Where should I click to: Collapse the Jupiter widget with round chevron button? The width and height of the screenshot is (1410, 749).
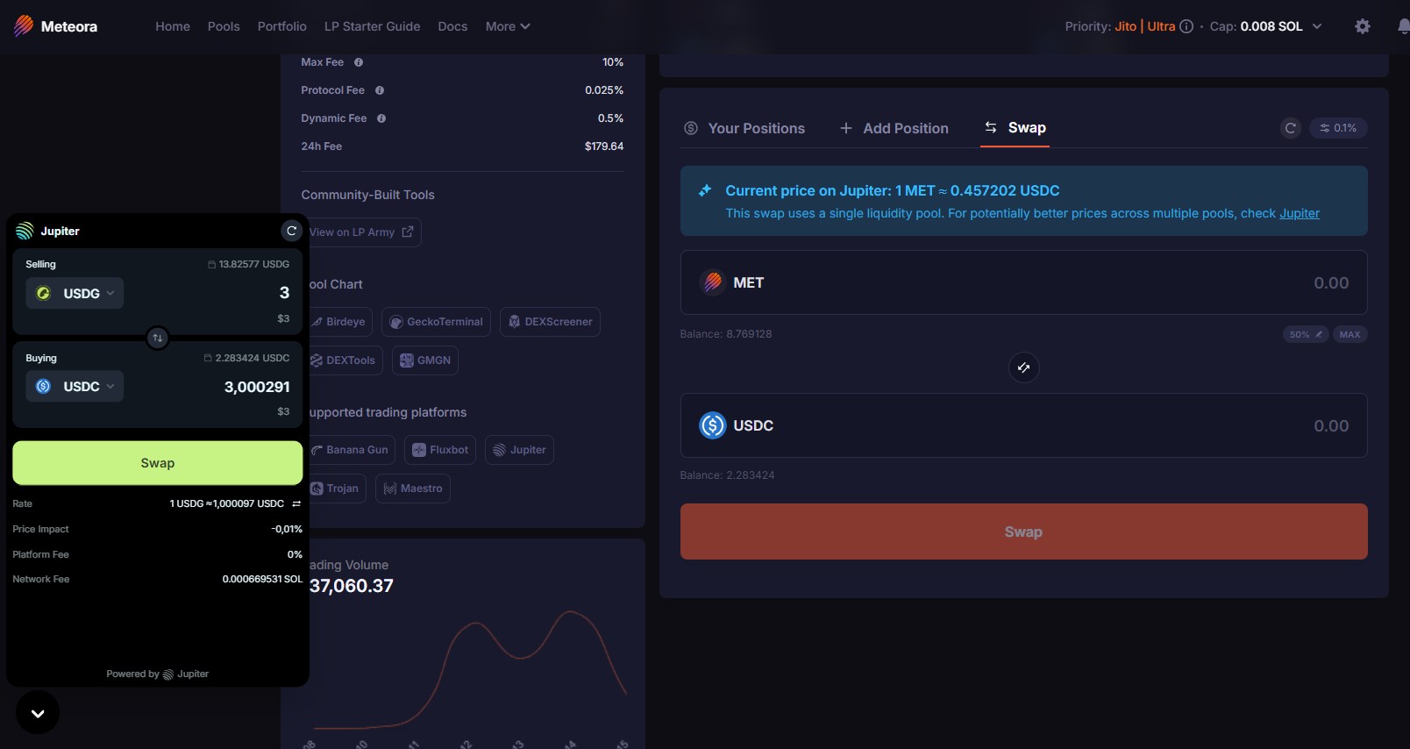tap(38, 713)
